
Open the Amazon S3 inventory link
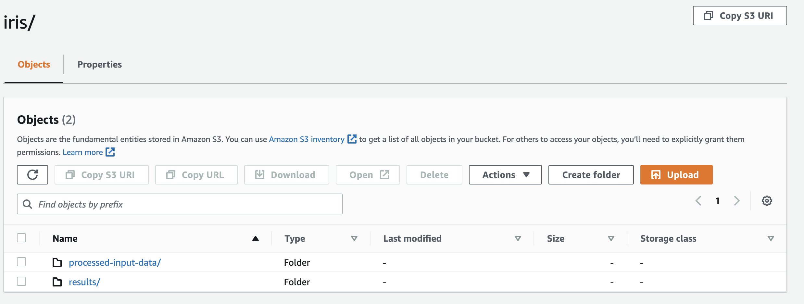point(307,139)
